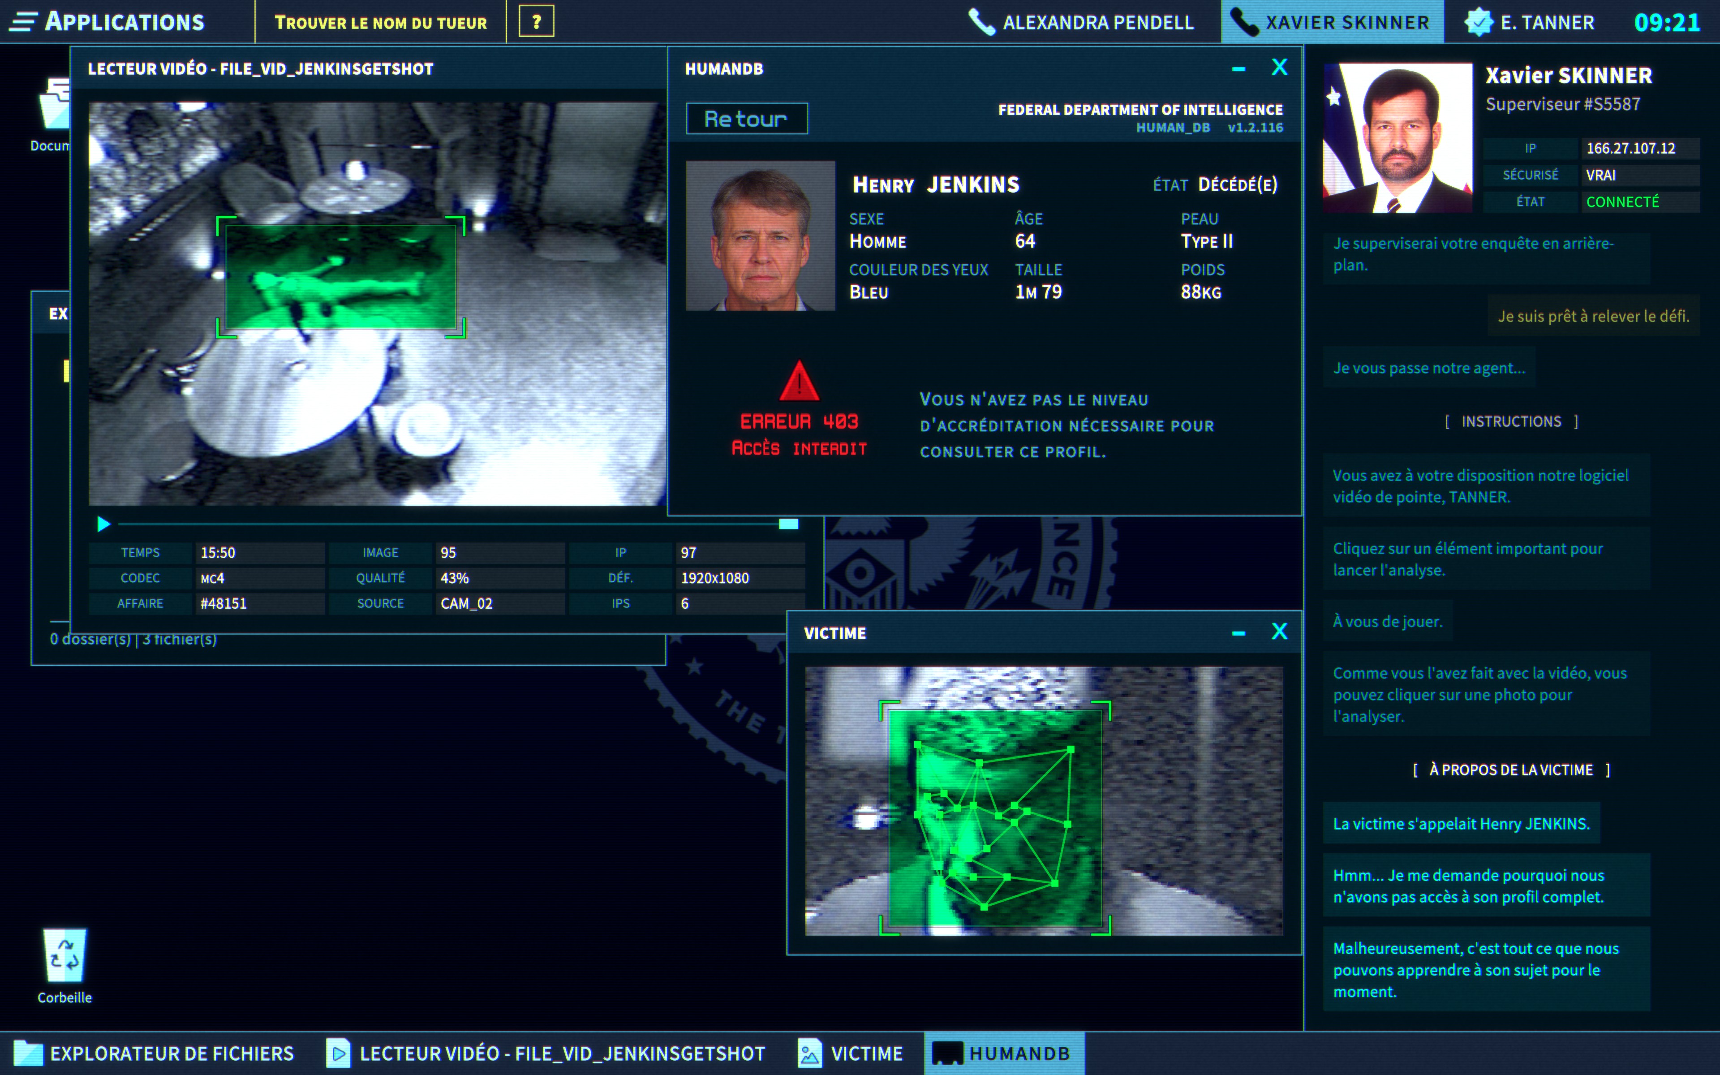Switch to Xavier Skinner contact tab

tap(1332, 22)
